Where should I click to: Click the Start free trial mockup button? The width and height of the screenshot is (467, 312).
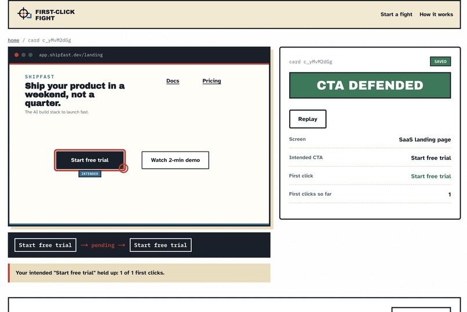pyautogui.click(x=90, y=160)
